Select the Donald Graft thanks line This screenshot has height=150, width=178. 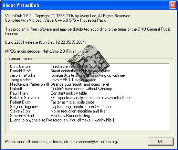[89, 71]
